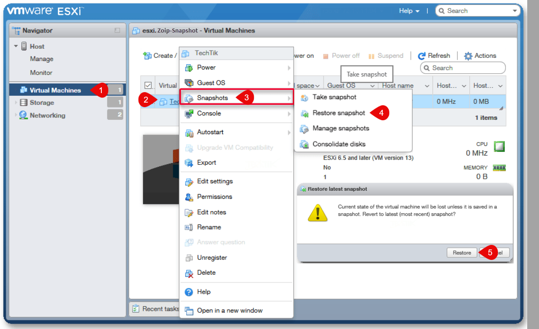Click the VM console thumbnail preview
The image size is (539, 329).
pos(161,169)
